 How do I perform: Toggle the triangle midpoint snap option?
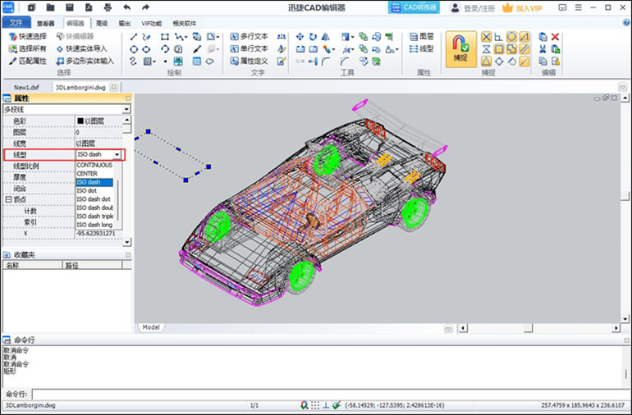click(487, 62)
